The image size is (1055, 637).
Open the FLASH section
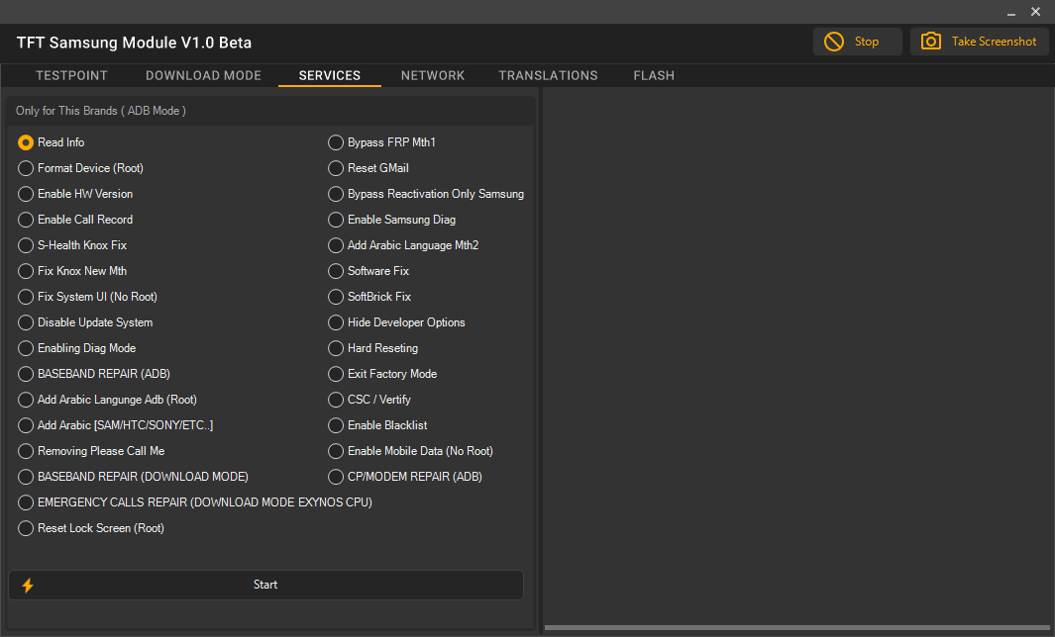coord(654,75)
